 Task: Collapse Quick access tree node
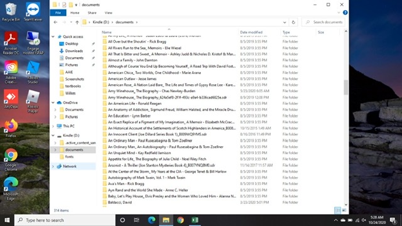point(53,36)
